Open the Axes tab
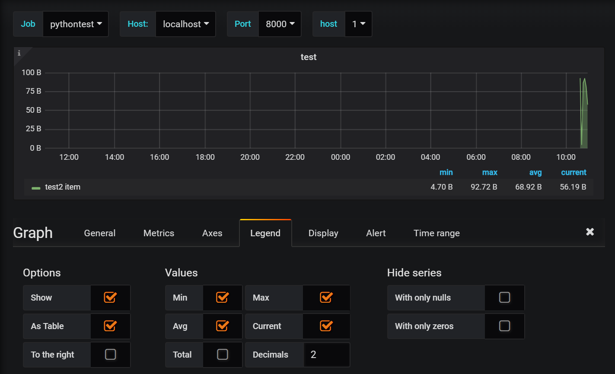The image size is (615, 374). 212,233
